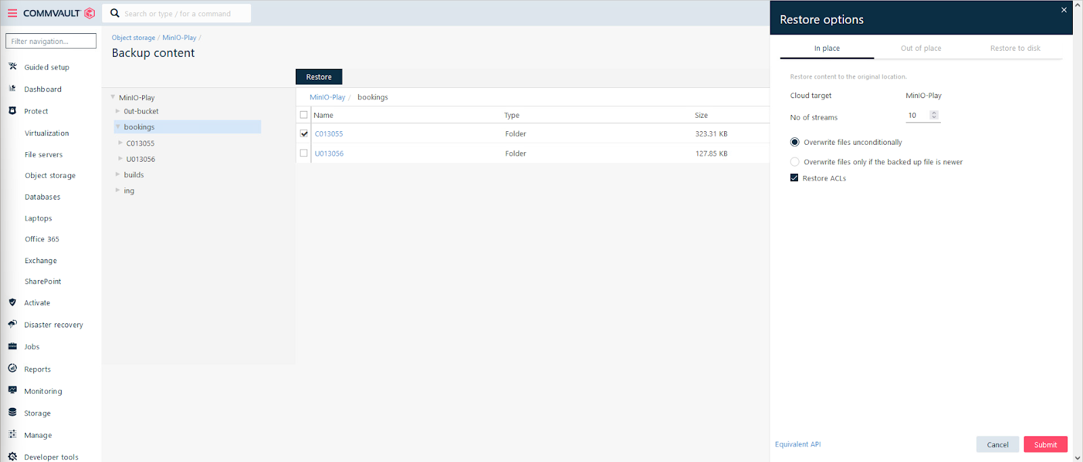Click the Reports icon in sidebar
The image size is (1083, 462).
(12, 369)
